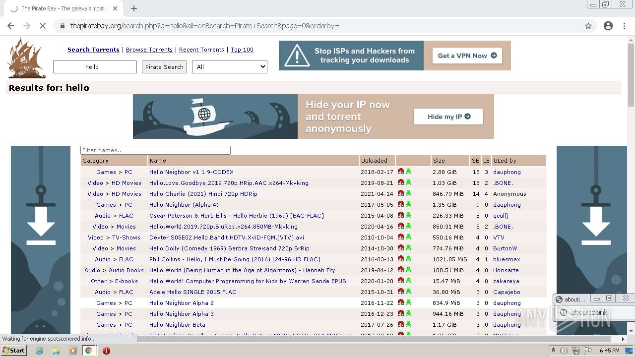This screenshot has height=357, width=635.
Task: Open Browse Torrents link
Action: [149, 50]
